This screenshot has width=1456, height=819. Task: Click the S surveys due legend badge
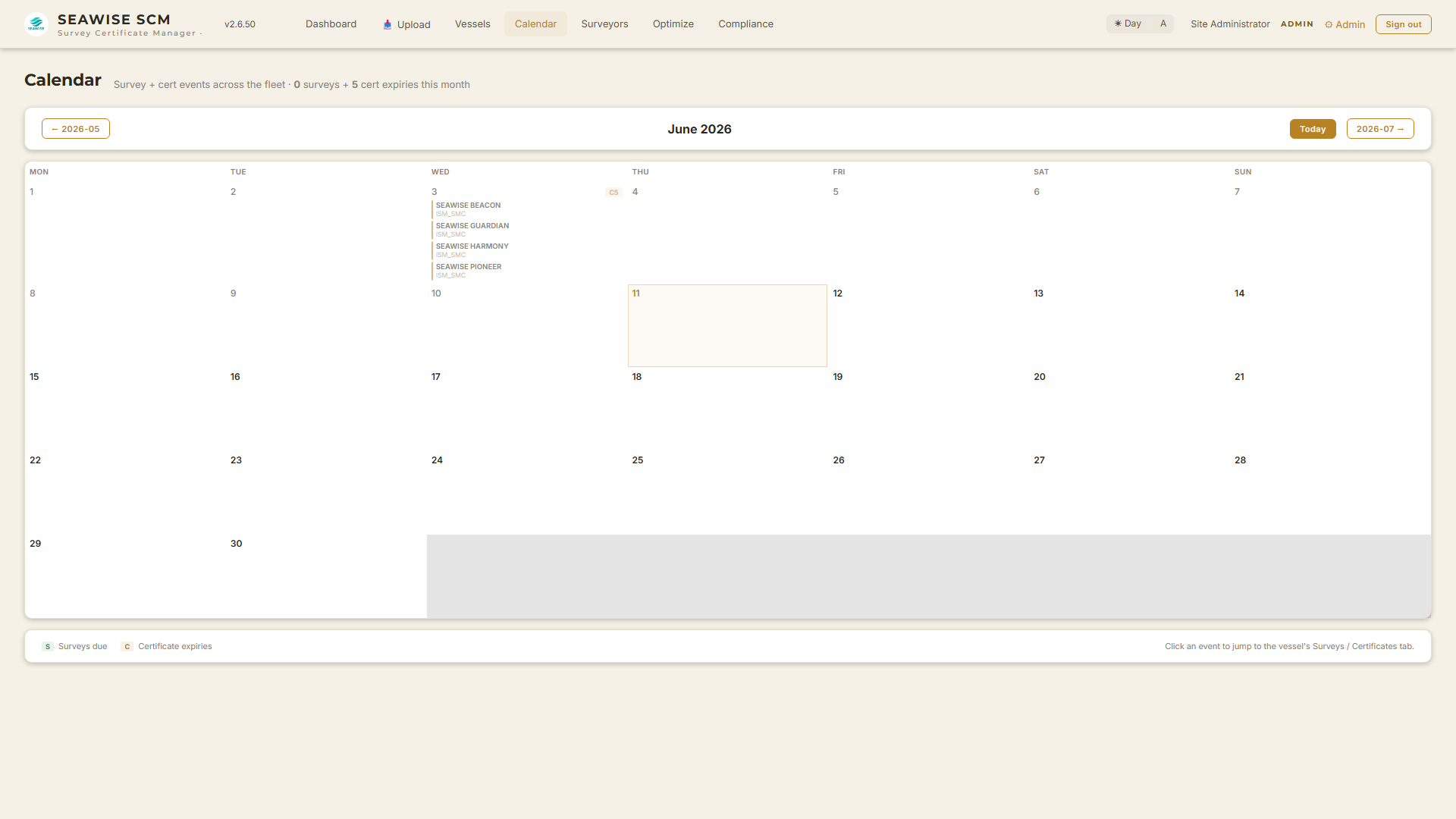point(48,647)
